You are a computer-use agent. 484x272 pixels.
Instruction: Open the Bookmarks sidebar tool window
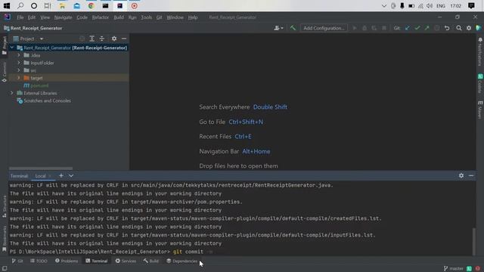[x=4, y=239]
